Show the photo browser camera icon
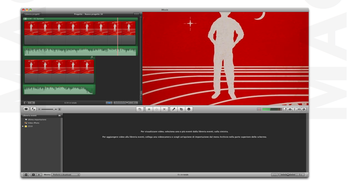 click(x=290, y=109)
